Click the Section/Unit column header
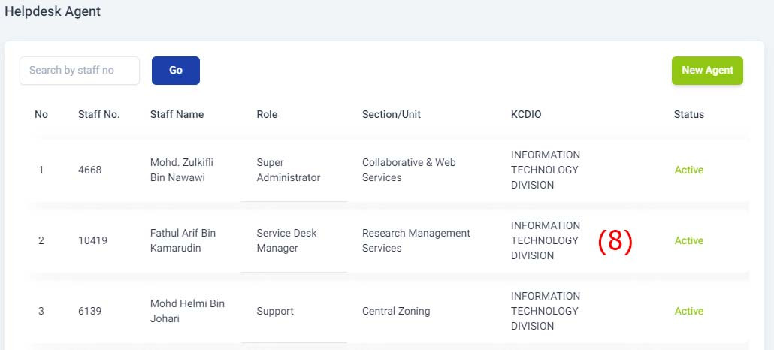 [392, 114]
